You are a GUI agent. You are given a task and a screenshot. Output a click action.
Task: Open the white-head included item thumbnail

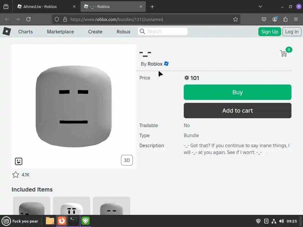[72, 206]
